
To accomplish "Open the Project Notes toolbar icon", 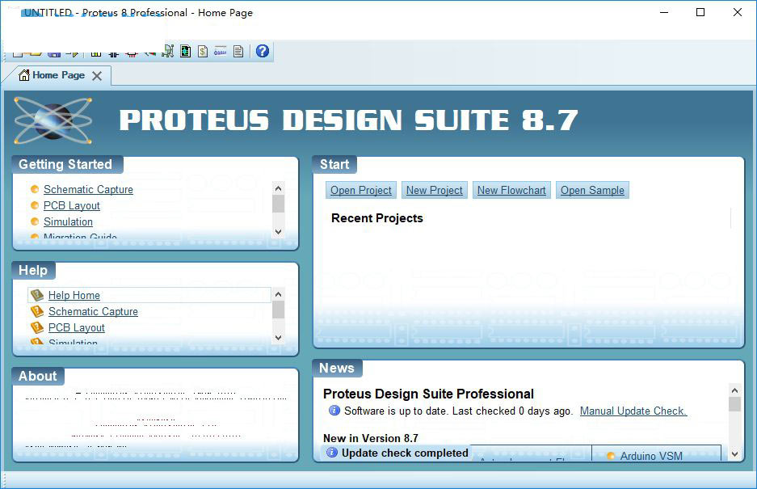I will (x=238, y=51).
